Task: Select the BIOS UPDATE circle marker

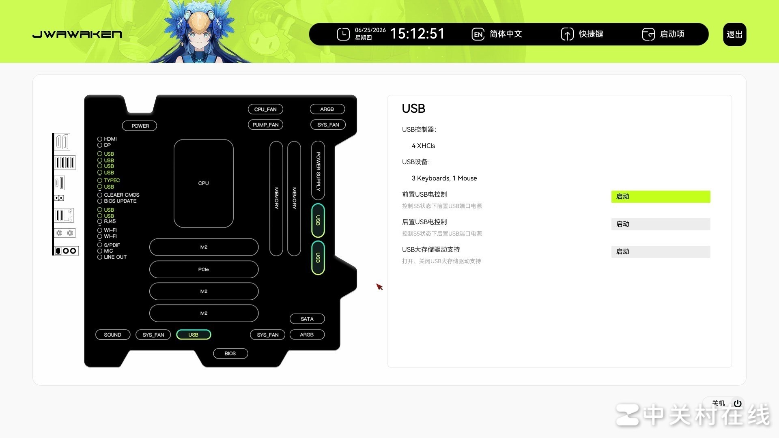Action: tap(99, 201)
